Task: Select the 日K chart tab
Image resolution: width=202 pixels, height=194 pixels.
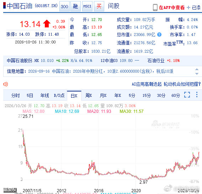Action: pos(74,96)
